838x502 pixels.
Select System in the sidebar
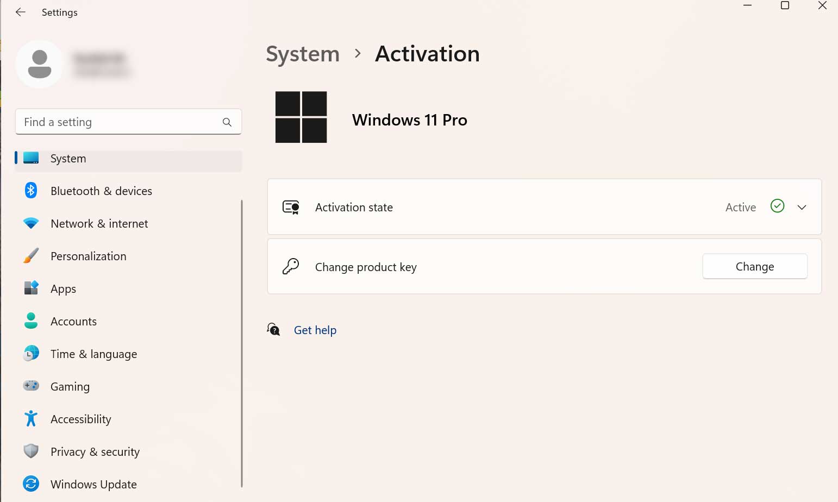[x=68, y=158]
